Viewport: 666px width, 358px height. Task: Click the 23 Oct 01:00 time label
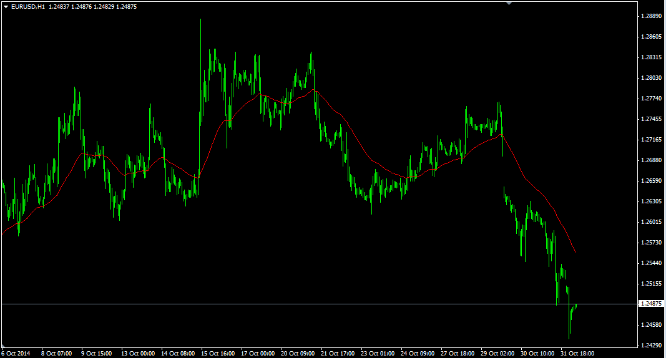click(x=378, y=354)
